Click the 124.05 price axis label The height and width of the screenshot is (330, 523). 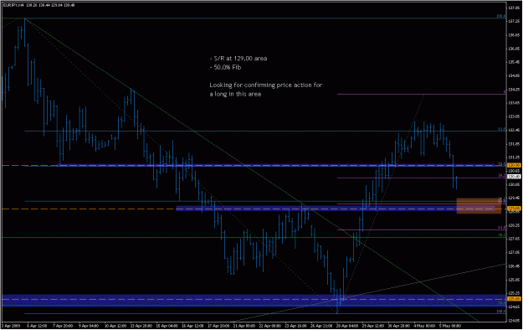pyautogui.click(x=514, y=321)
